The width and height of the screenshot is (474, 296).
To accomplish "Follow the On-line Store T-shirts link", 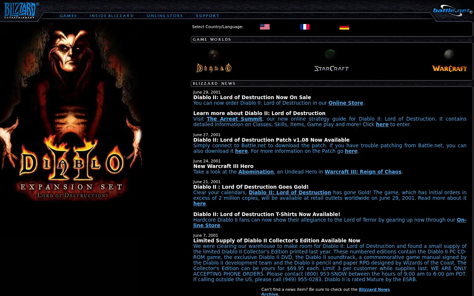I will pyautogui.click(x=207, y=226).
